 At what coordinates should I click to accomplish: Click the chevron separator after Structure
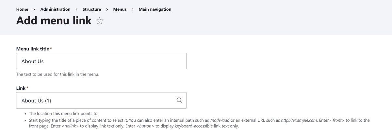coord(107,9)
